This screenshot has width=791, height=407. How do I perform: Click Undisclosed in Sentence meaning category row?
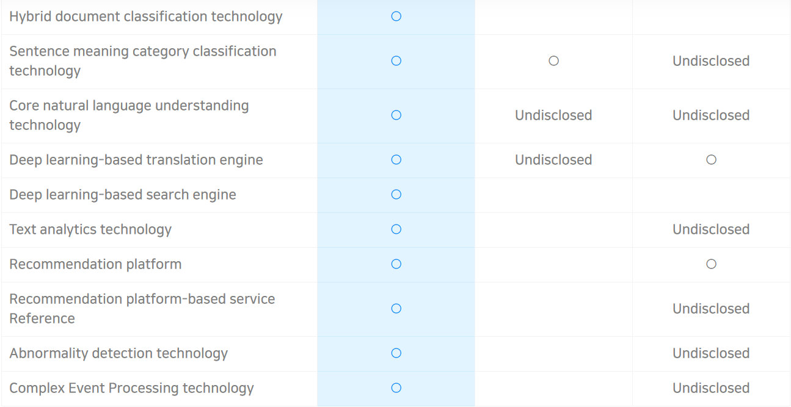pyautogui.click(x=711, y=61)
